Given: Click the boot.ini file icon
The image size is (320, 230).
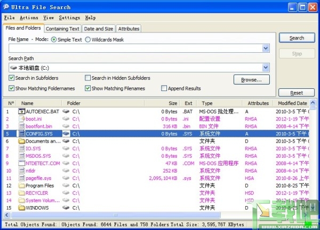Looking at the screenshot, I should 21,119.
